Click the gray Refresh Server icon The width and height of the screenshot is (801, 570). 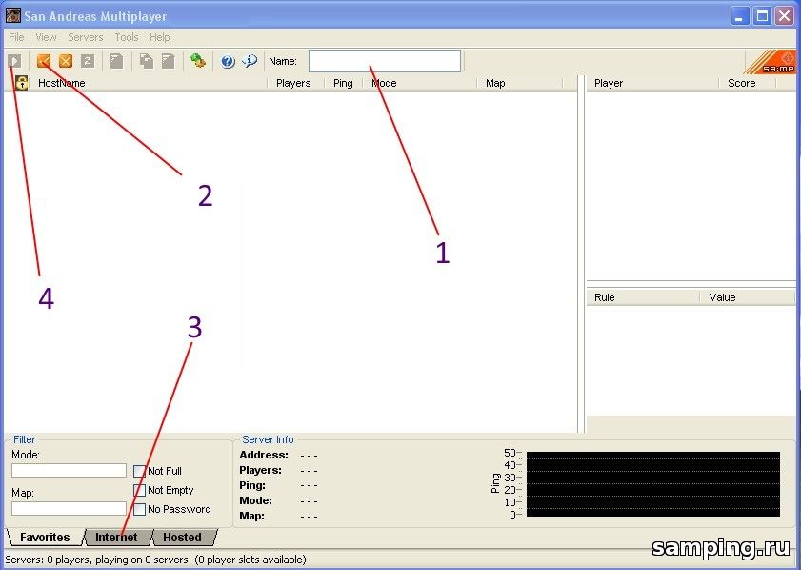tap(88, 61)
